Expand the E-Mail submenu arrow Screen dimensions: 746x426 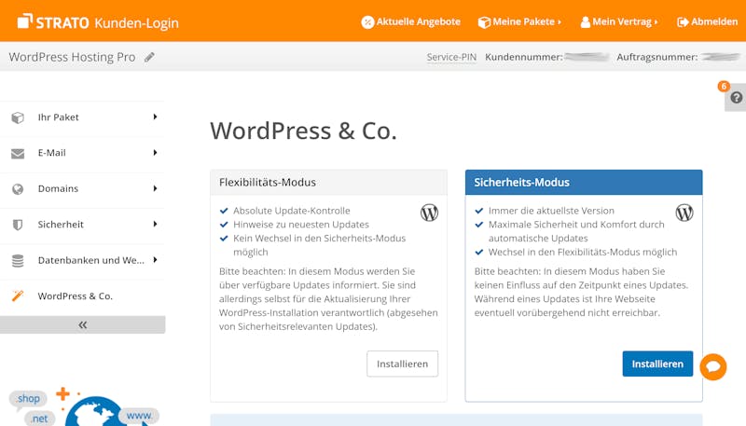pos(155,153)
